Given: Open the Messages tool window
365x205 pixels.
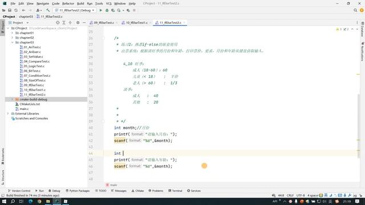Looking at the screenshot, I should [x=119, y=191].
